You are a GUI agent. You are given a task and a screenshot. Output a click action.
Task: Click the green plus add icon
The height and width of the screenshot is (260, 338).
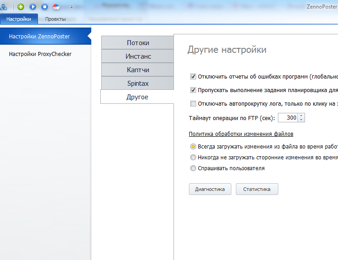click(21, 7)
